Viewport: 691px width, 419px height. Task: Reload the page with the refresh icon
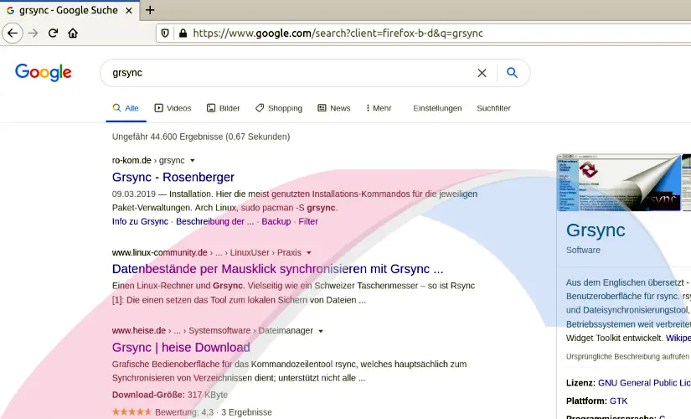(x=53, y=33)
